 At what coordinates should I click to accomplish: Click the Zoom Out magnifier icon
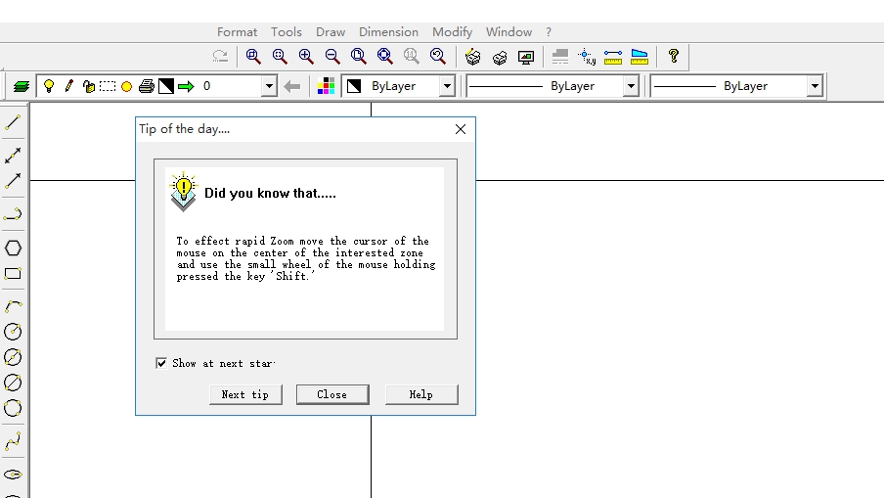click(332, 57)
